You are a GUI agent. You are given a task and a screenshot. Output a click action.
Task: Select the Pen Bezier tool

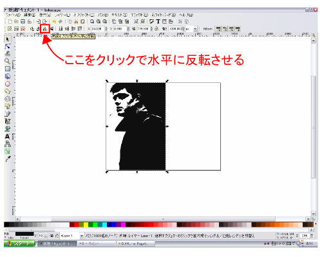coord(8,114)
